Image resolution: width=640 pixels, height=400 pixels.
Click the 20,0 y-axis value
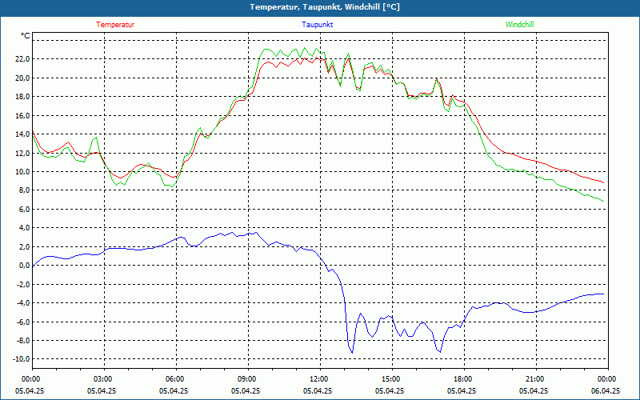pyautogui.click(x=23, y=78)
